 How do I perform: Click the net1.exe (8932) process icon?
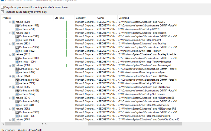point(17,51)
